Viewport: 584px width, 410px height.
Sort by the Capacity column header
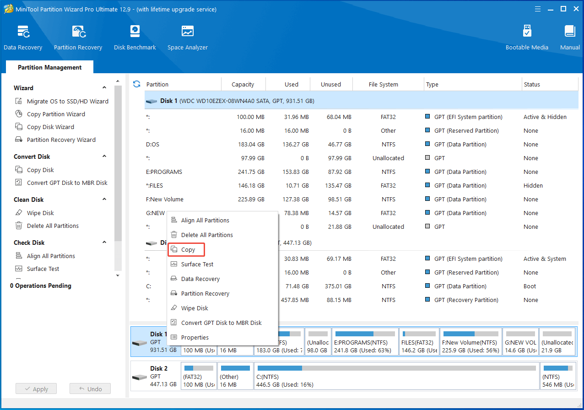click(x=243, y=84)
